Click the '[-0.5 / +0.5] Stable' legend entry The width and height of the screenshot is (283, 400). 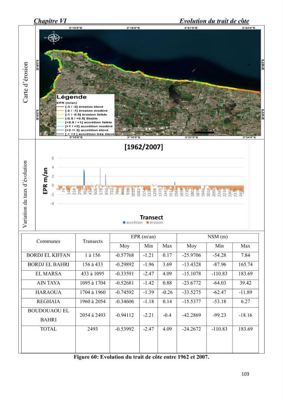point(77,119)
